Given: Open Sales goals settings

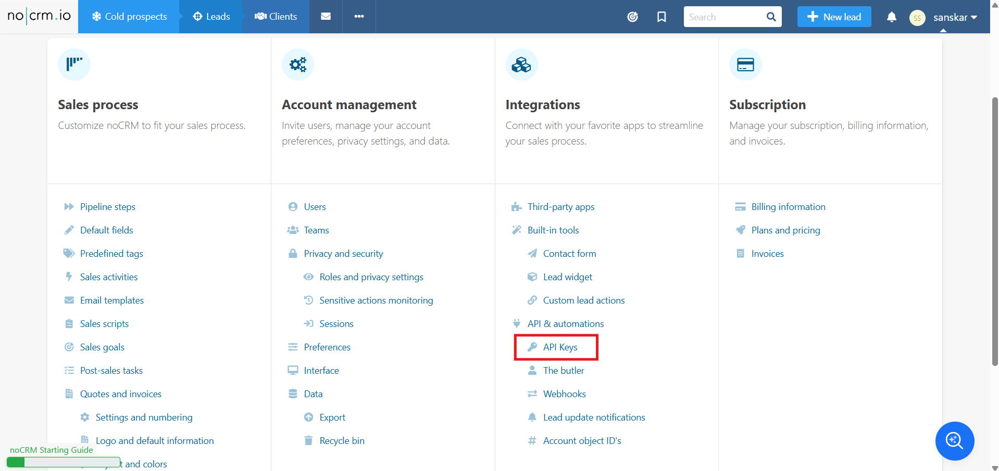Looking at the screenshot, I should pyautogui.click(x=102, y=347).
